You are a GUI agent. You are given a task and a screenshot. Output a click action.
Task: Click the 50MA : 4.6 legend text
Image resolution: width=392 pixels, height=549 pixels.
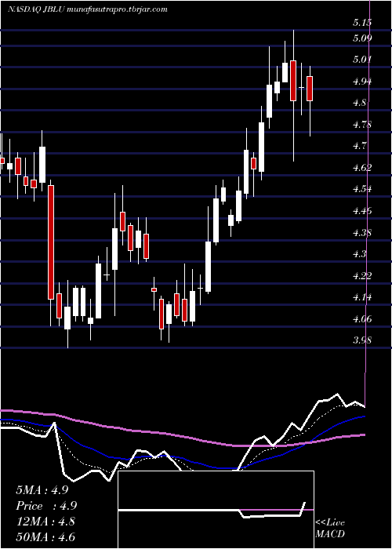coord(45,536)
